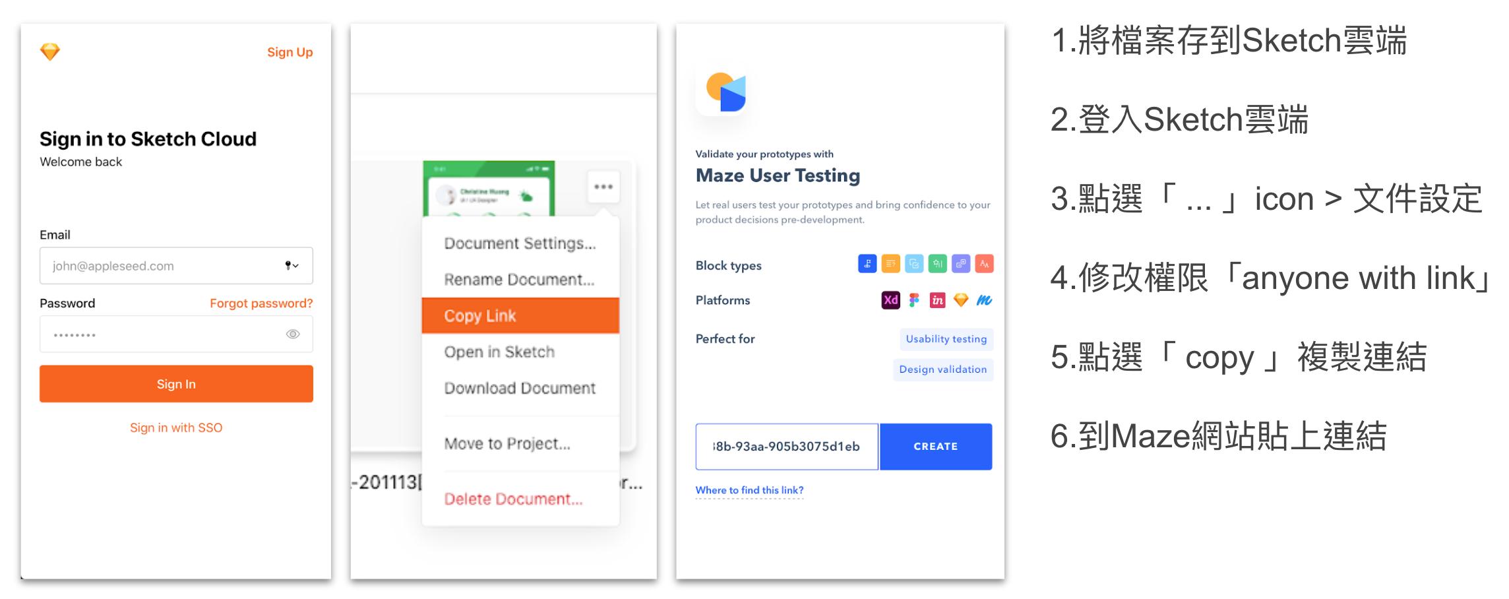Viewport: 1509px width, 599px height.
Task: Select the Marvel platform icon
Action: pyautogui.click(x=984, y=300)
